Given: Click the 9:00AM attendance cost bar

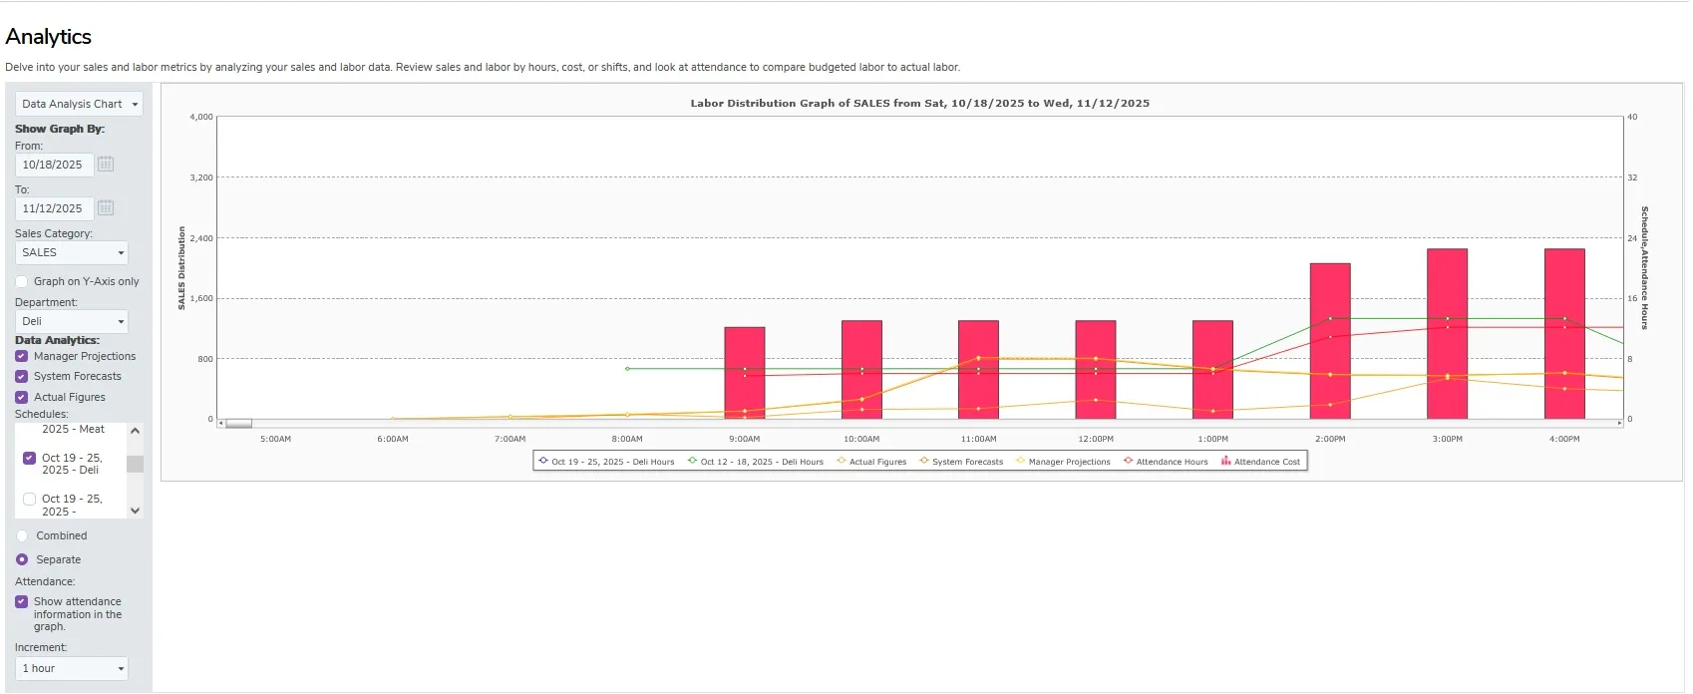Looking at the screenshot, I should pos(745,373).
